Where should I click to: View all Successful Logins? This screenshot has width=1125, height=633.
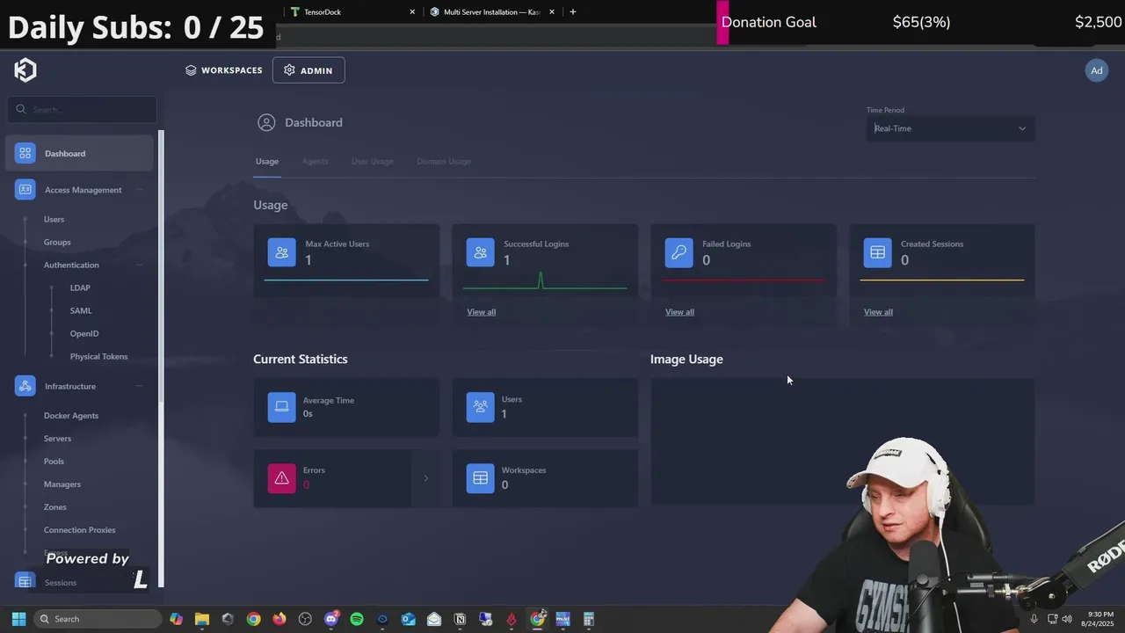tap(481, 312)
